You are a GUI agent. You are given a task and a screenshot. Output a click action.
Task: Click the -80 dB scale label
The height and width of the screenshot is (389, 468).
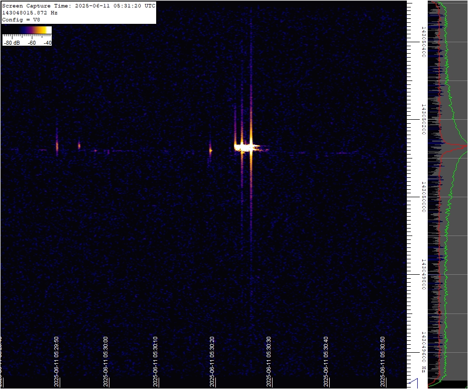(x=12, y=43)
